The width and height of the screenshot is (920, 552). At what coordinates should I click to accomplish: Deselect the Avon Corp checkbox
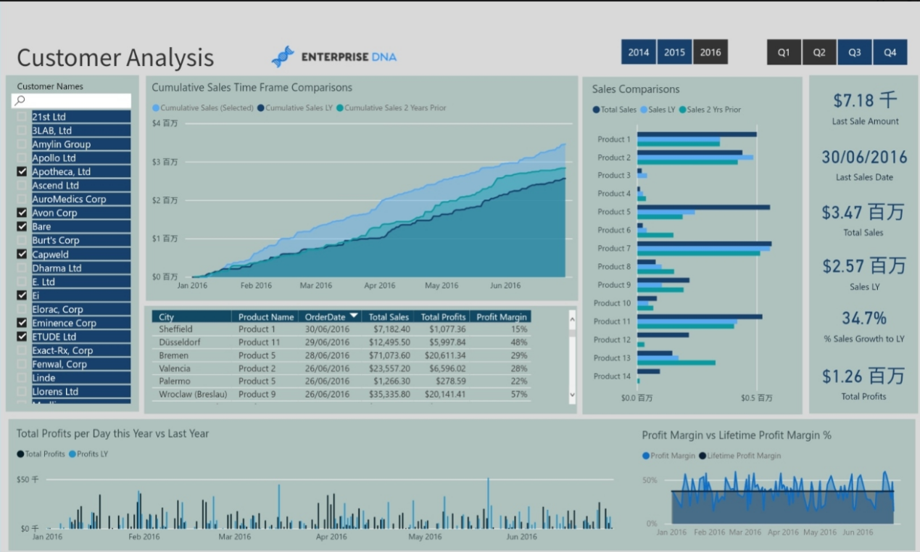(x=22, y=213)
